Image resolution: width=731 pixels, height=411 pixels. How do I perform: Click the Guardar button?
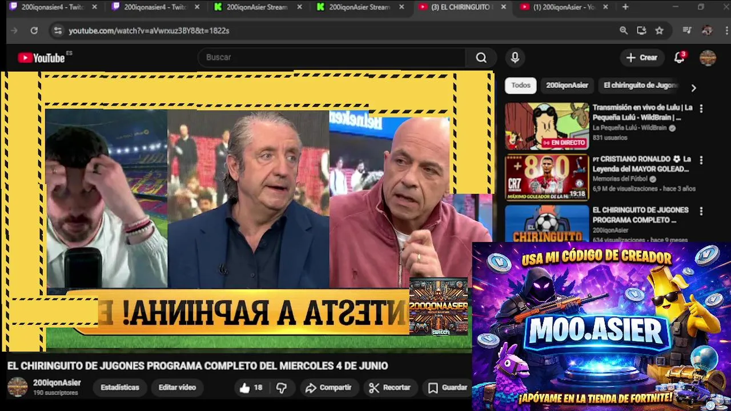(x=448, y=388)
